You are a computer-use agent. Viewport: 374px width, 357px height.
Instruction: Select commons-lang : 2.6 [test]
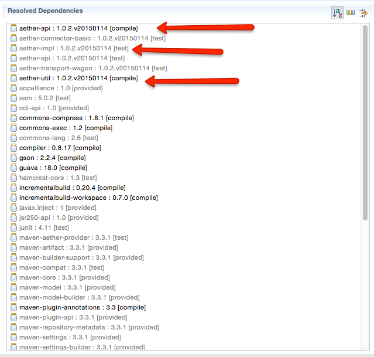(x=59, y=138)
